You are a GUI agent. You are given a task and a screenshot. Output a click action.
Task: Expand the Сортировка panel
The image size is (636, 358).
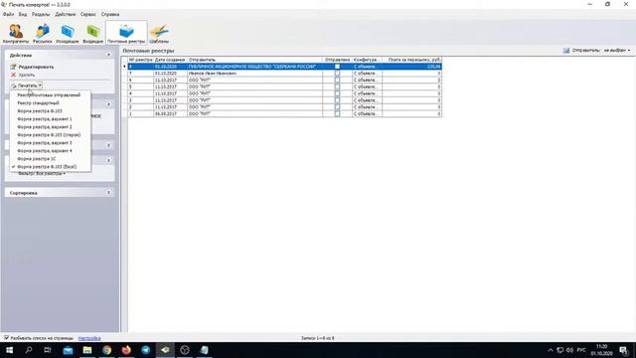[x=108, y=192]
